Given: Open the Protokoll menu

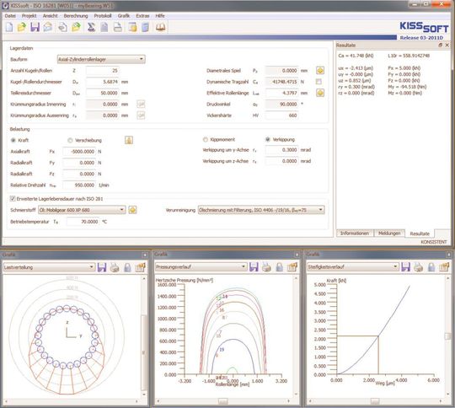Looking at the screenshot, I should click(x=103, y=16).
